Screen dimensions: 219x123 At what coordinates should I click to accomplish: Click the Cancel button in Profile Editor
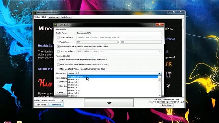(60, 93)
